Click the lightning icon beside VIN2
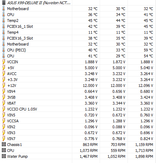Image resolution: width=156 pixels, height=163 pixels. (x=4, y=127)
